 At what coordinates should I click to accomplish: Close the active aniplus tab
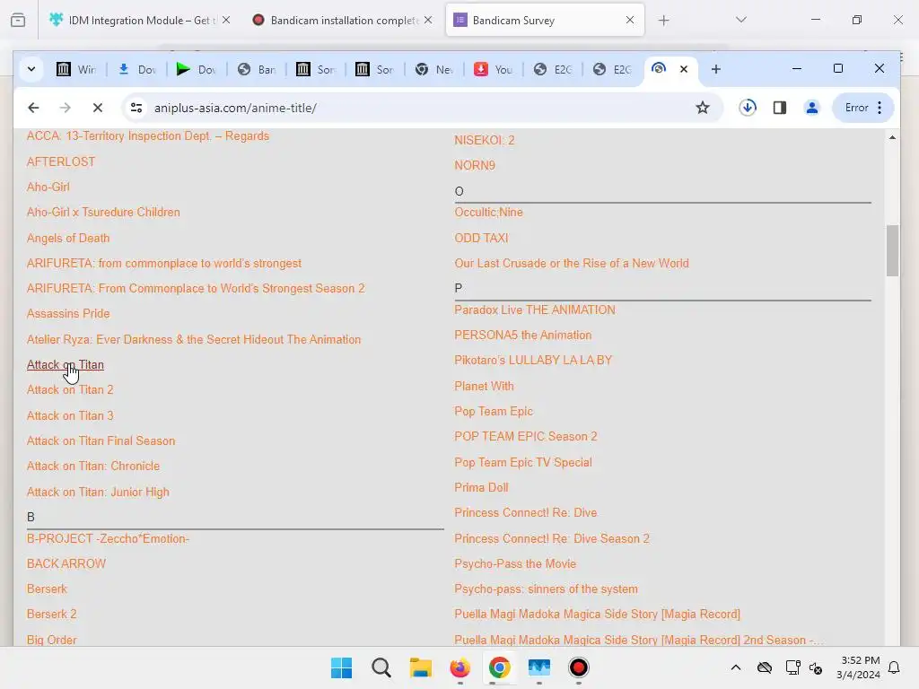pos(683,69)
